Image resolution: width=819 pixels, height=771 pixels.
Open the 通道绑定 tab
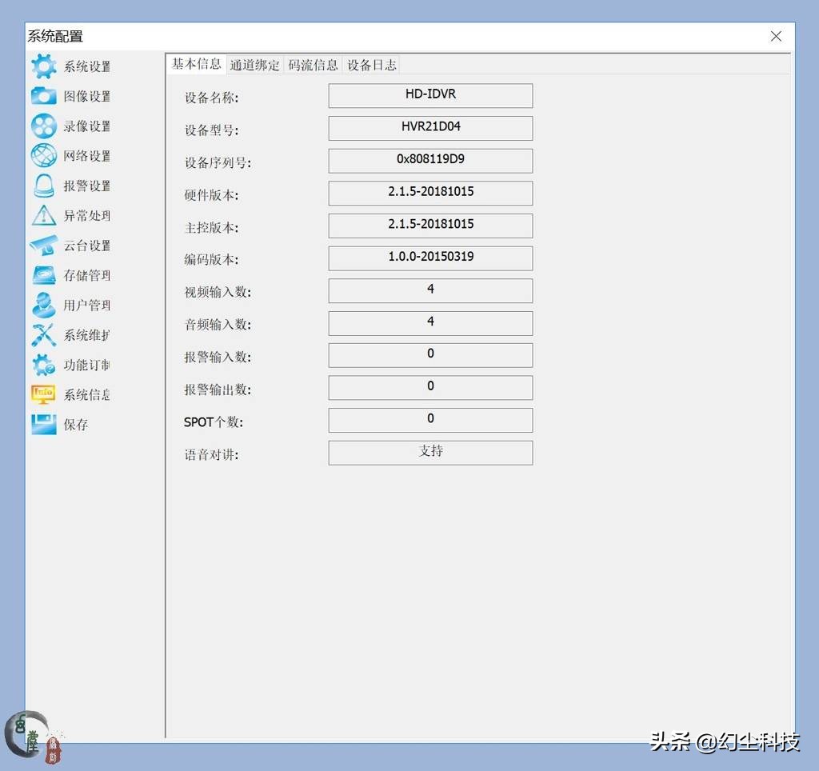coord(254,65)
